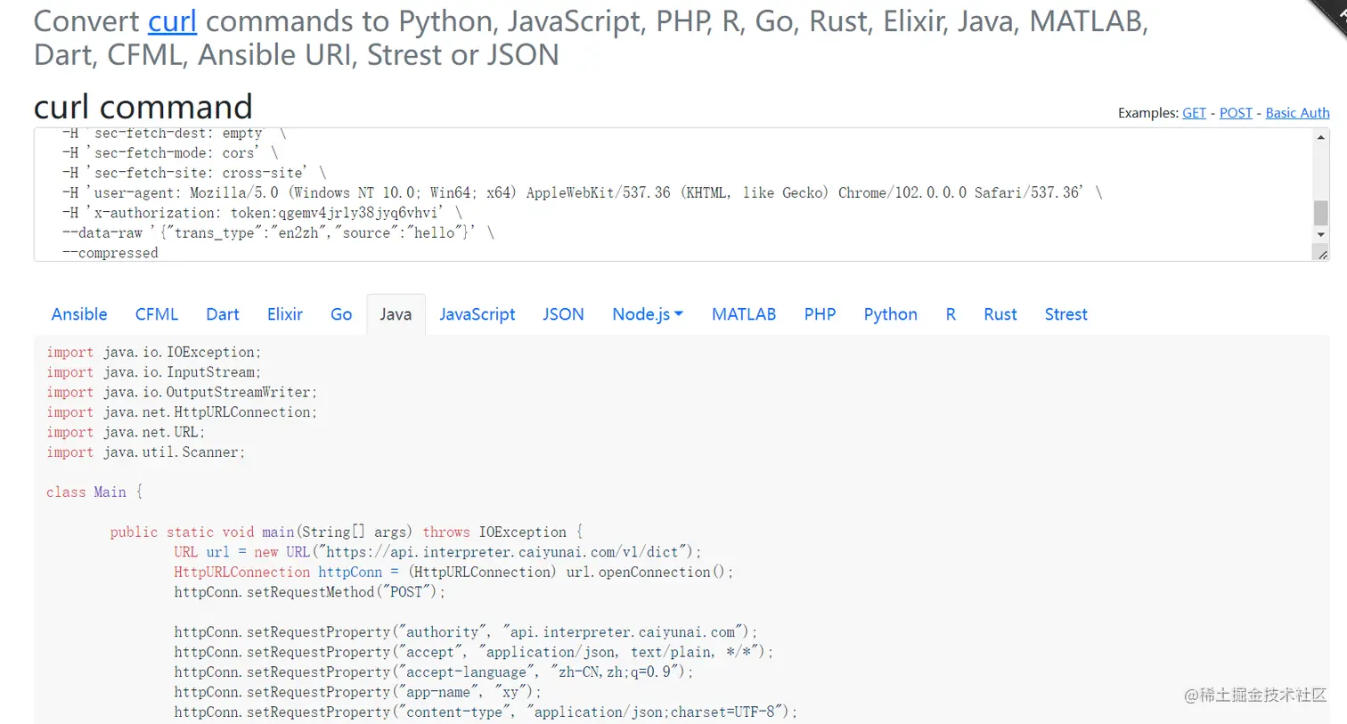This screenshot has height=724, width=1347.
Task: Load the GET example
Action: click(1194, 113)
